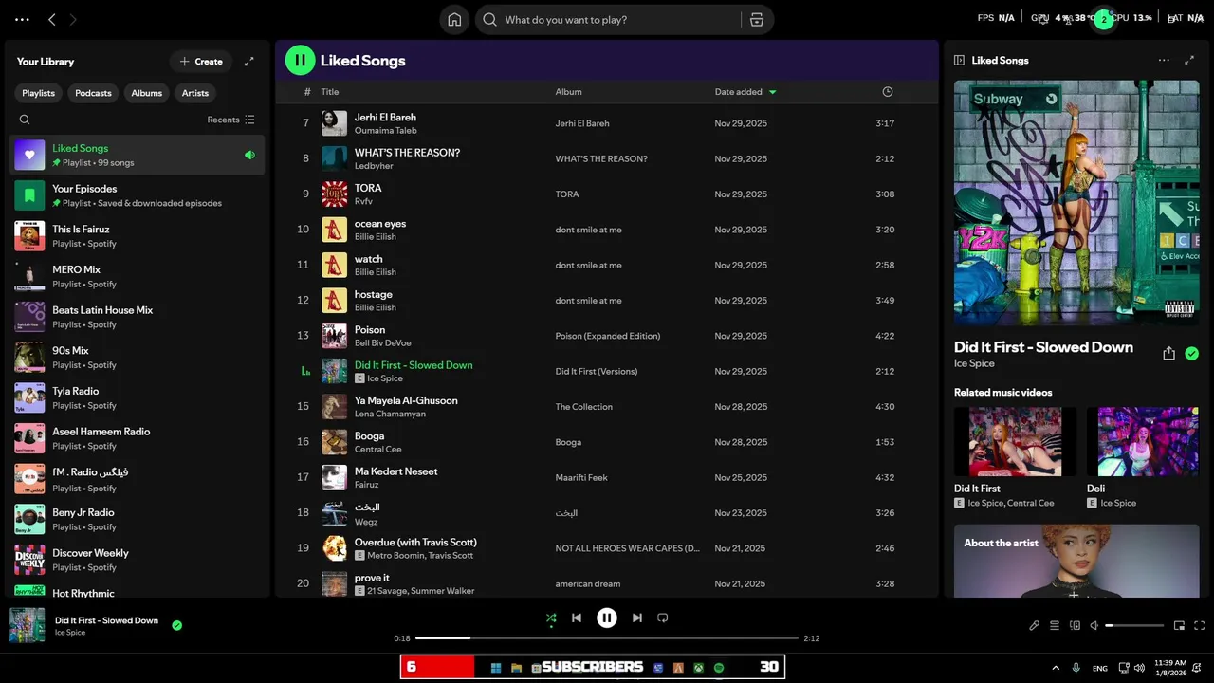
Task: Open Your Episodes in the library
Action: 138,195
